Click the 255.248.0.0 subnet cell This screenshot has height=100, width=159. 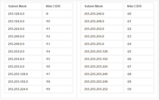(23, 44)
